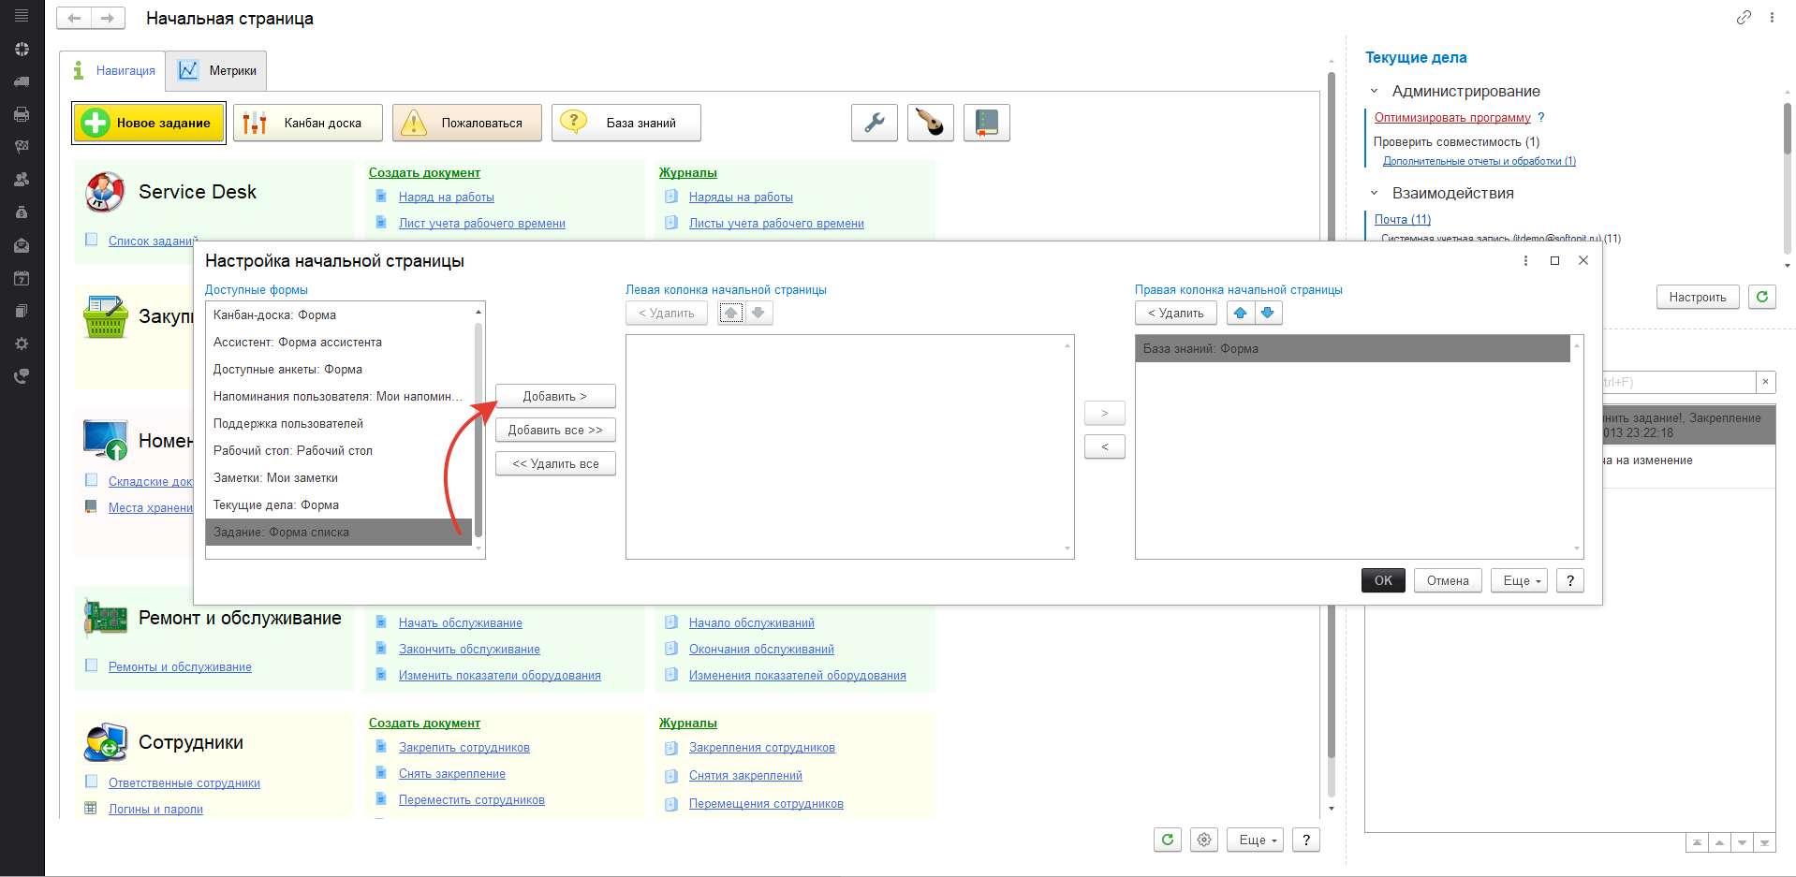Open bottom Еще dropdown menu
Screen dimensions: 1796x877
[x=1257, y=840]
